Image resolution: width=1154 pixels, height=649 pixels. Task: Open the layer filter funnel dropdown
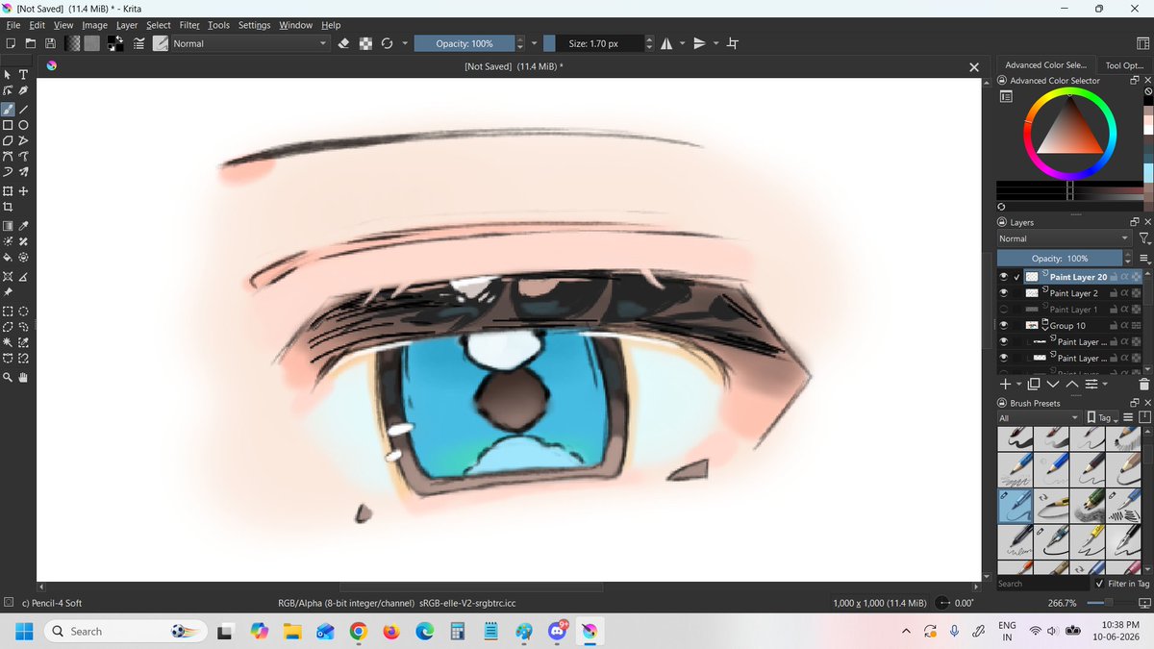pyautogui.click(x=1143, y=238)
